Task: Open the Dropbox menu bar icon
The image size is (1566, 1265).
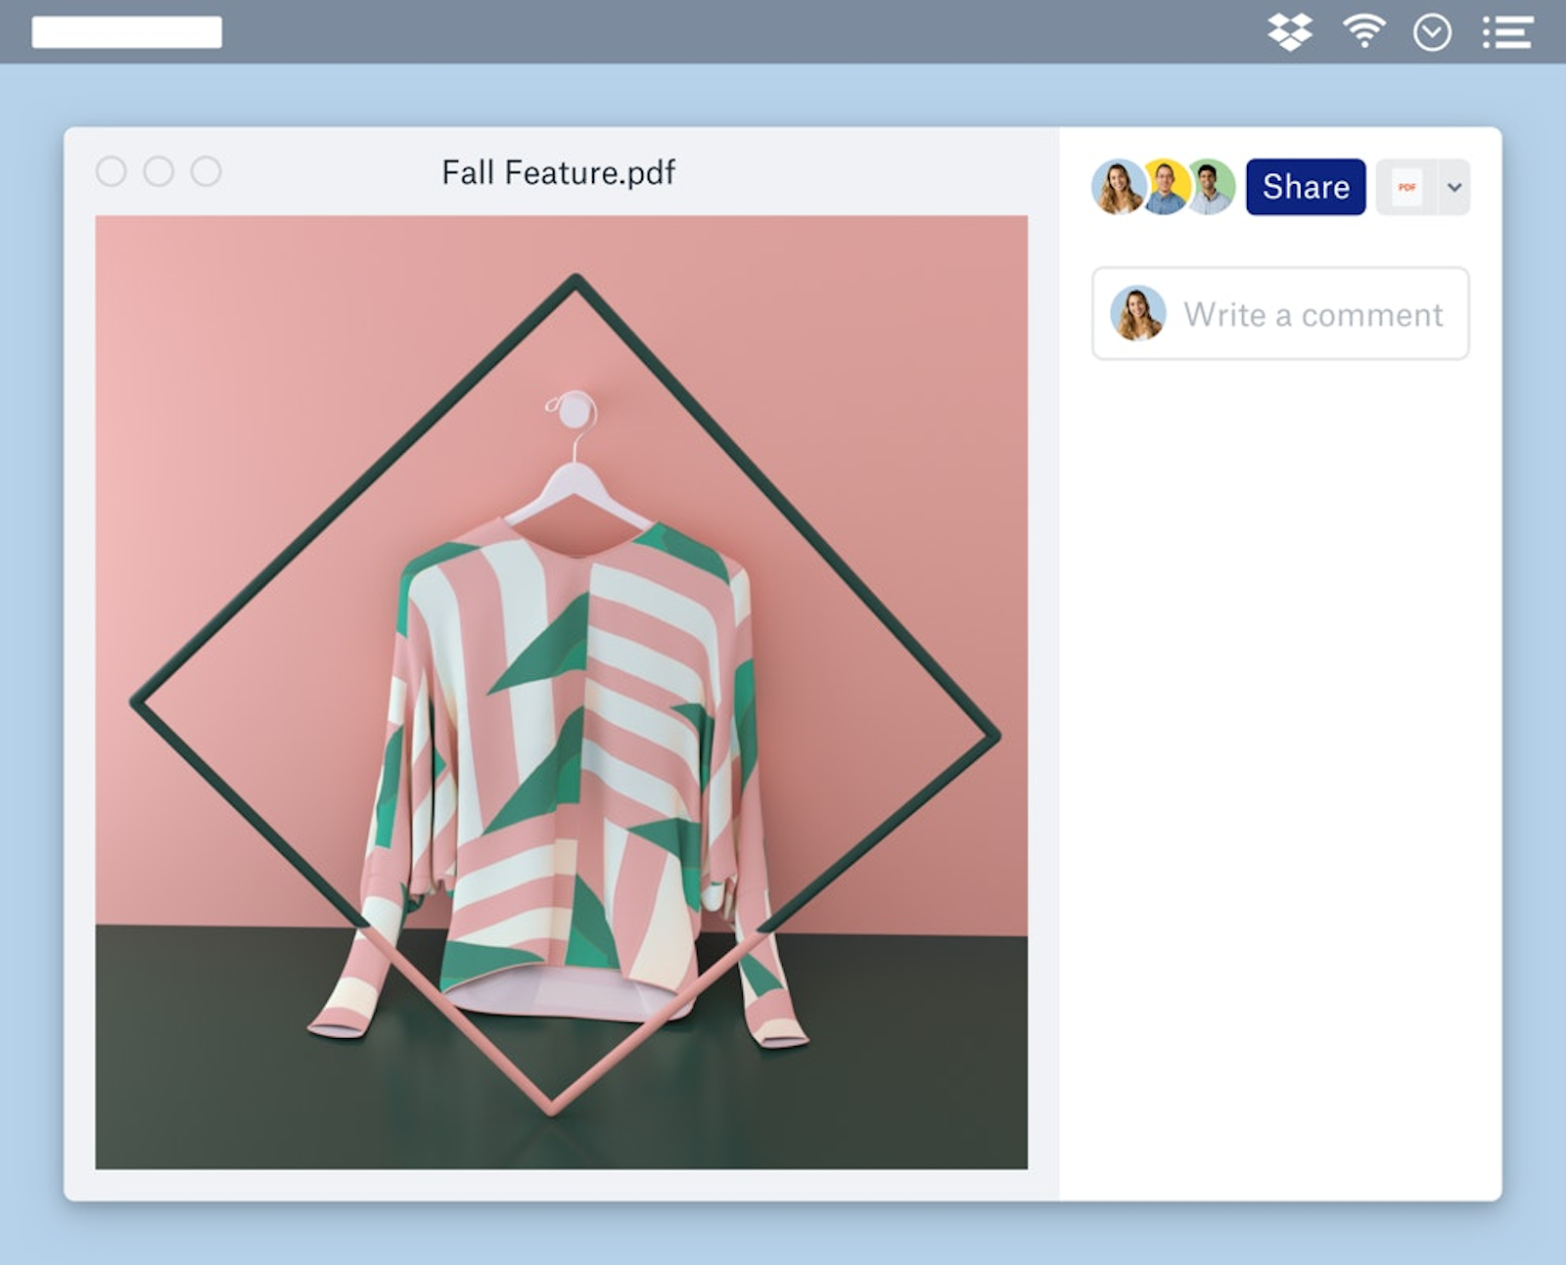Action: (1289, 32)
